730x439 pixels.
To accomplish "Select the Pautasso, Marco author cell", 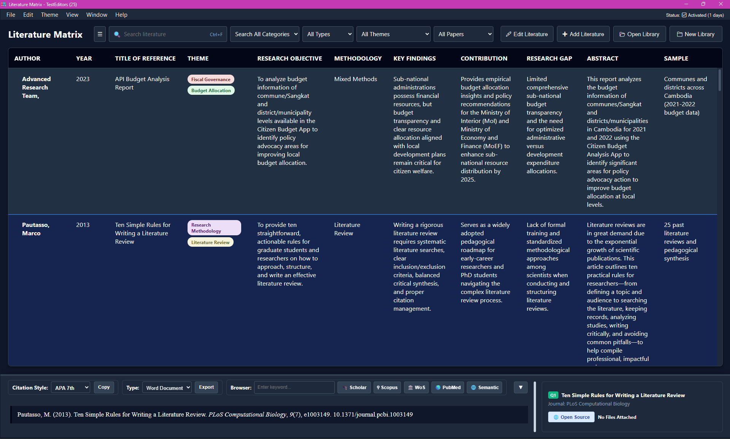I will (36, 229).
